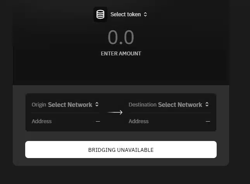Click the Origin network up-down chevron

tap(97, 105)
